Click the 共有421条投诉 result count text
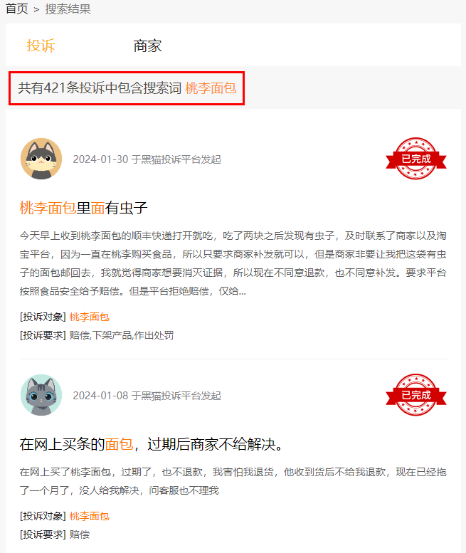This screenshot has width=466, height=553. coord(100,88)
